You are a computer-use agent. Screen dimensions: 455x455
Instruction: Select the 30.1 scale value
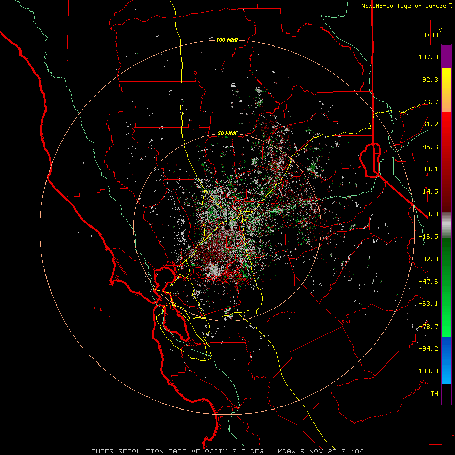click(x=430, y=169)
